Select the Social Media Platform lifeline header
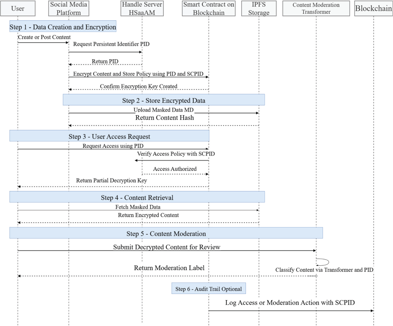Screen dimensions: 393x326 [68, 8]
